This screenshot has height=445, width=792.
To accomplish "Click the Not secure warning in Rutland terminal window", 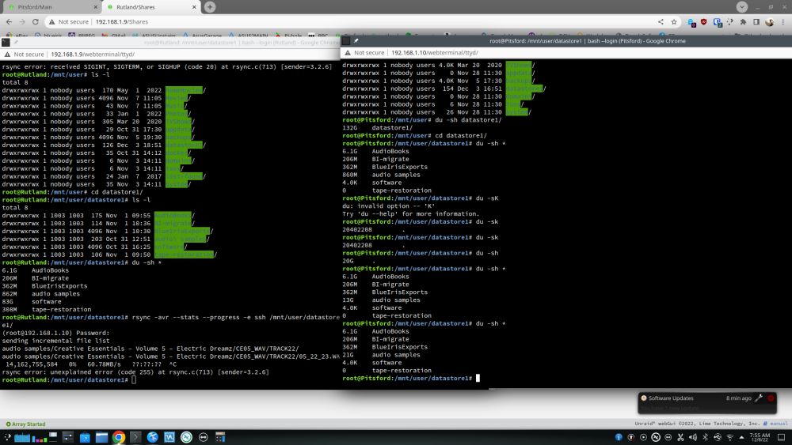I will (x=25, y=54).
